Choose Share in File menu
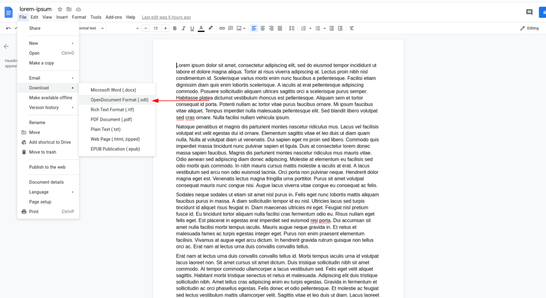 pyautogui.click(x=48, y=28)
